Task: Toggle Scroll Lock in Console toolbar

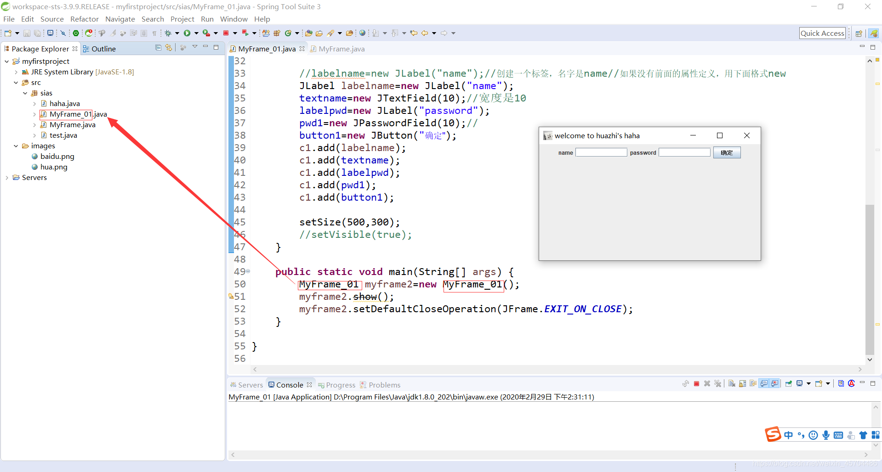Action: pyautogui.click(x=742, y=384)
